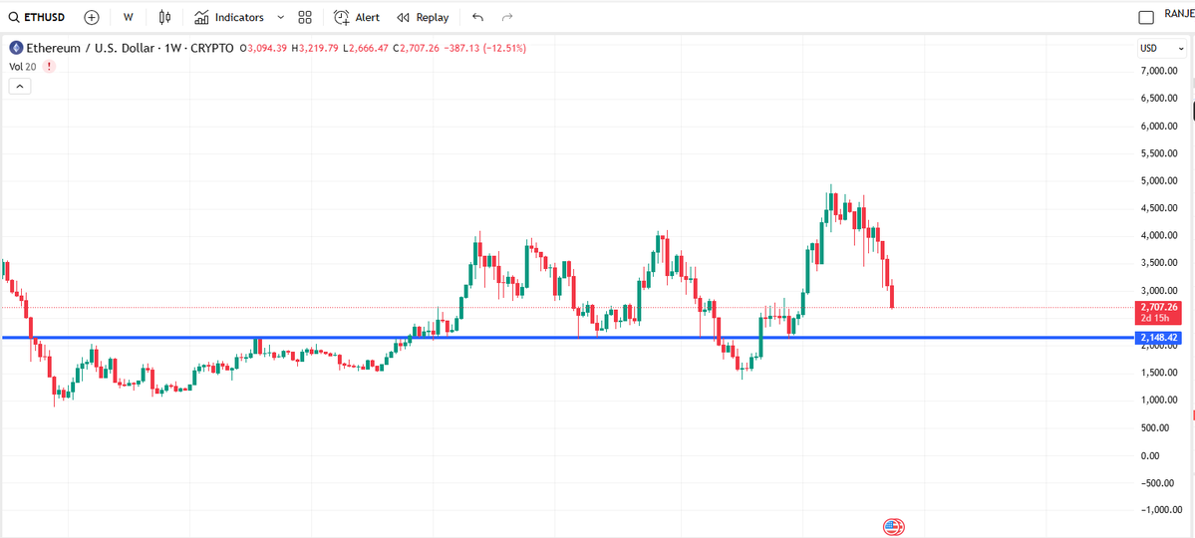Create a new Alert

357,17
